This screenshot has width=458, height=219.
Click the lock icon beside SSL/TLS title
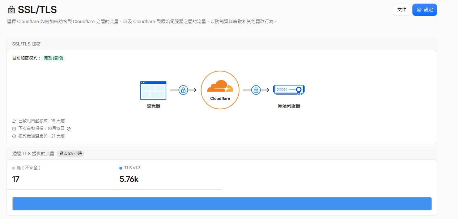[x=12, y=10]
